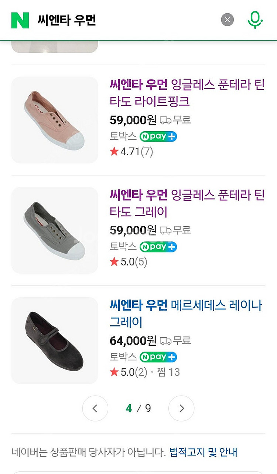The width and height of the screenshot is (277, 474).
Task: Open the 법적고지 및 안내 link
Action: 203,452
